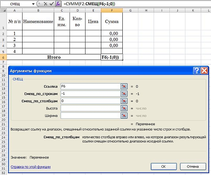The image size is (211, 175).
Task: Click into the Ссылка input field
Action: click(x=90, y=86)
